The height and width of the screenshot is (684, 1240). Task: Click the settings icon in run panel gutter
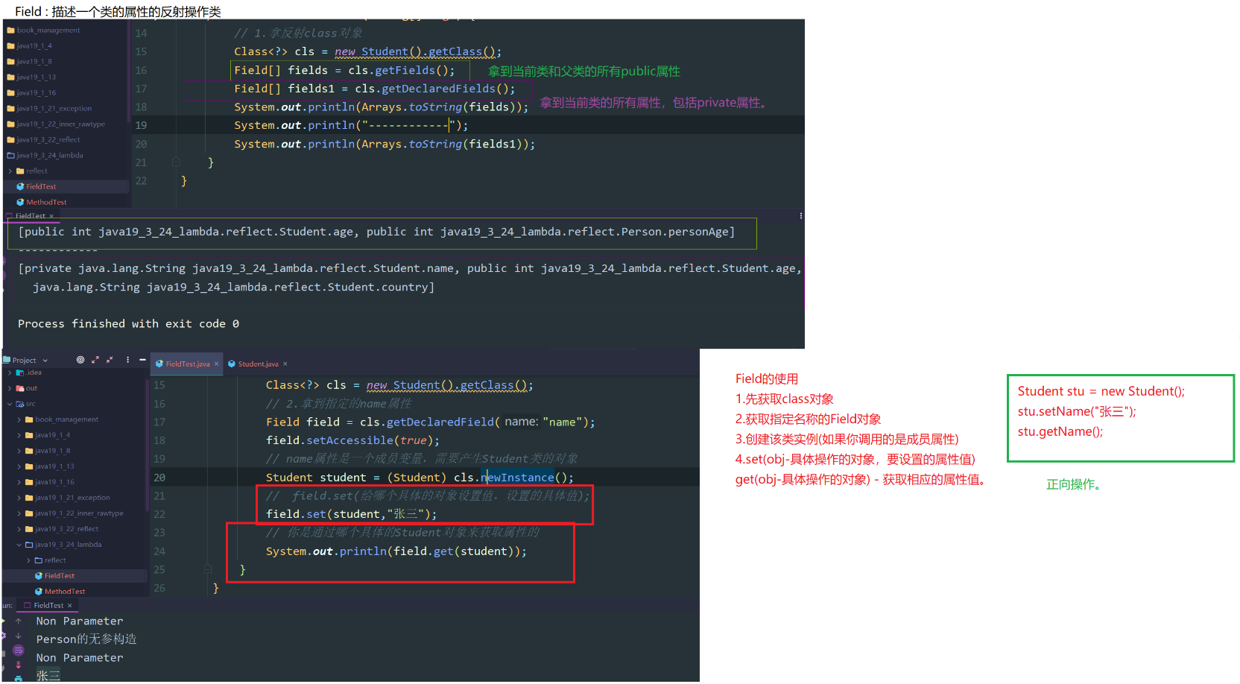(x=3, y=636)
